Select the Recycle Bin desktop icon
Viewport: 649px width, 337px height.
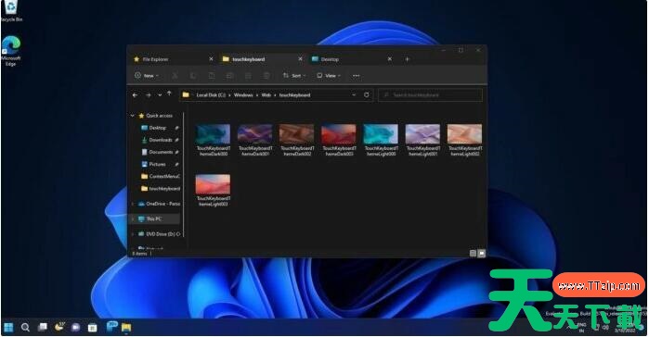(x=11, y=11)
